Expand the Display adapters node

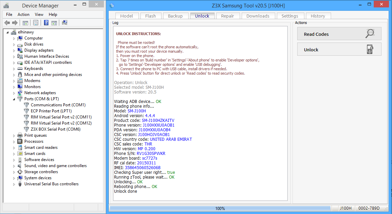point(14,51)
